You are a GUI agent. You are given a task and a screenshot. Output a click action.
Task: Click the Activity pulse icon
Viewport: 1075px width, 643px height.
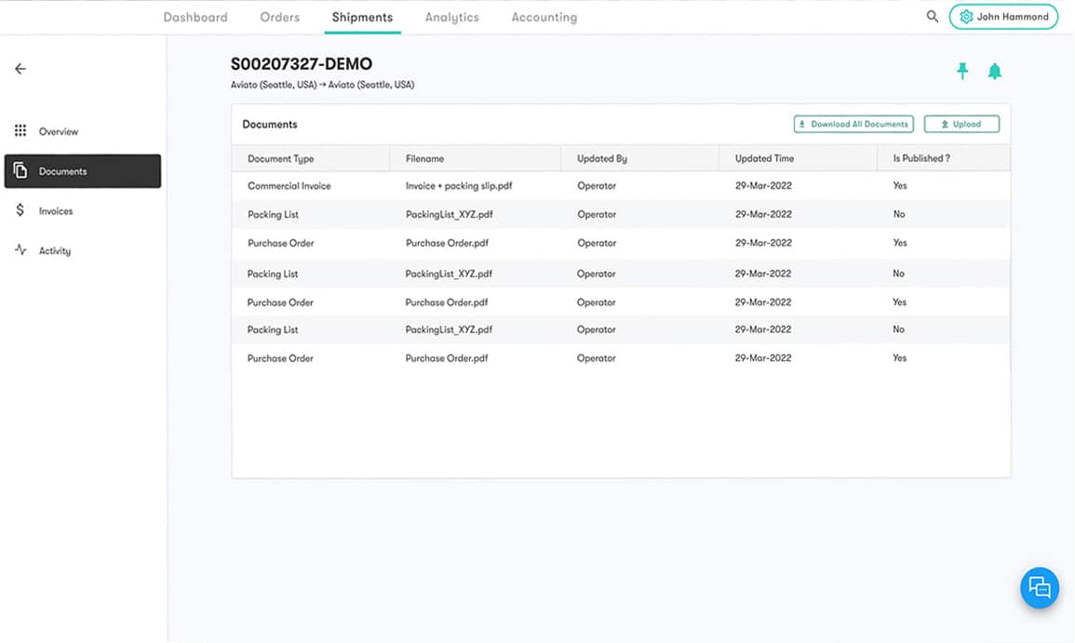click(20, 250)
